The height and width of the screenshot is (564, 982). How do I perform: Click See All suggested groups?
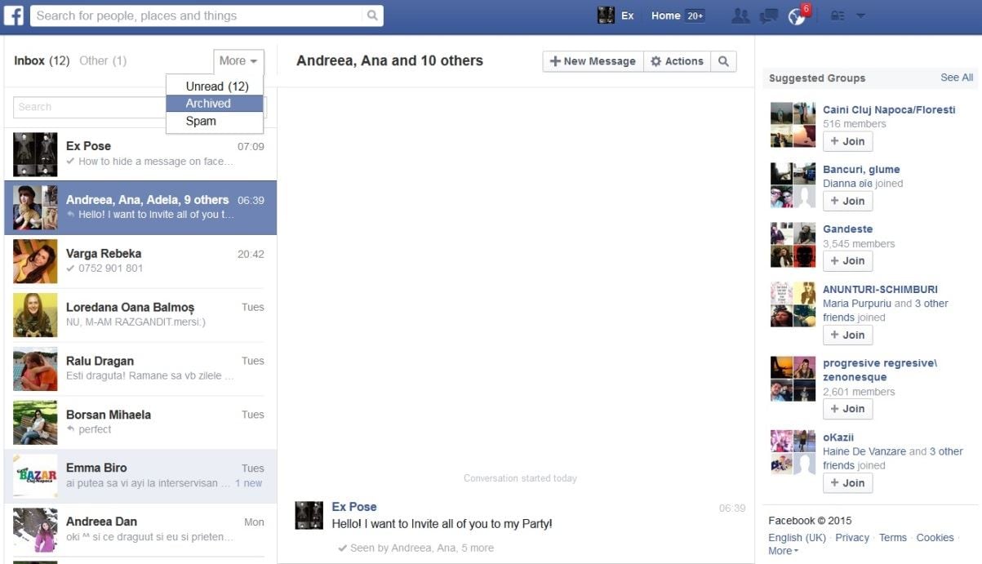(957, 78)
